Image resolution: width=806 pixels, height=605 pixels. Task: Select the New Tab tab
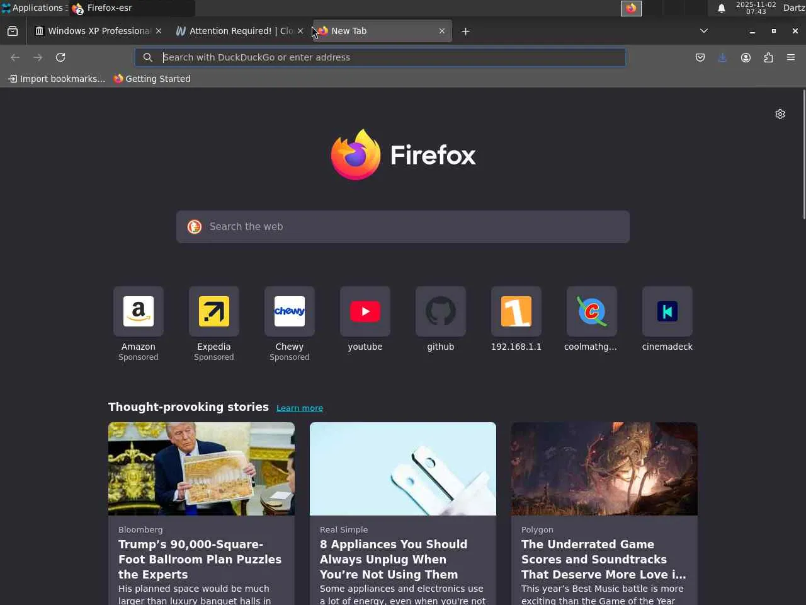(382, 31)
